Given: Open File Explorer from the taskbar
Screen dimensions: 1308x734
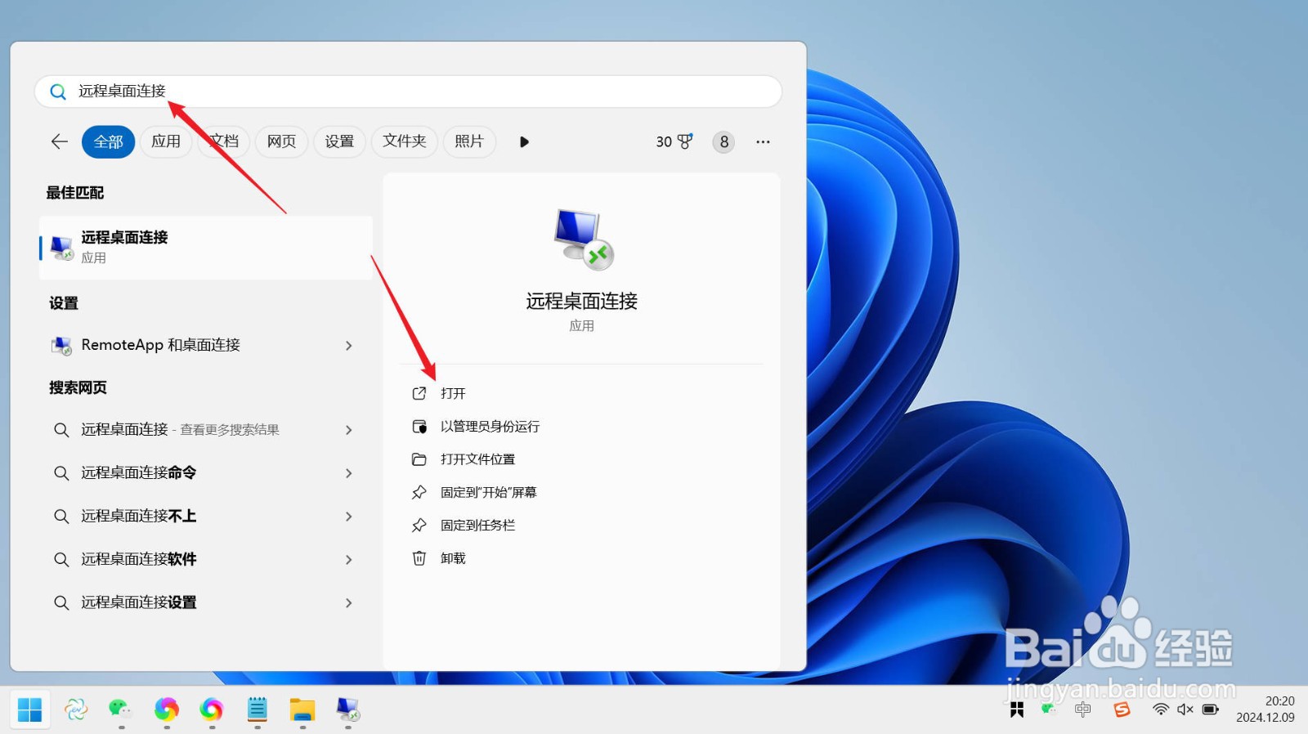Looking at the screenshot, I should pyautogui.click(x=302, y=709).
